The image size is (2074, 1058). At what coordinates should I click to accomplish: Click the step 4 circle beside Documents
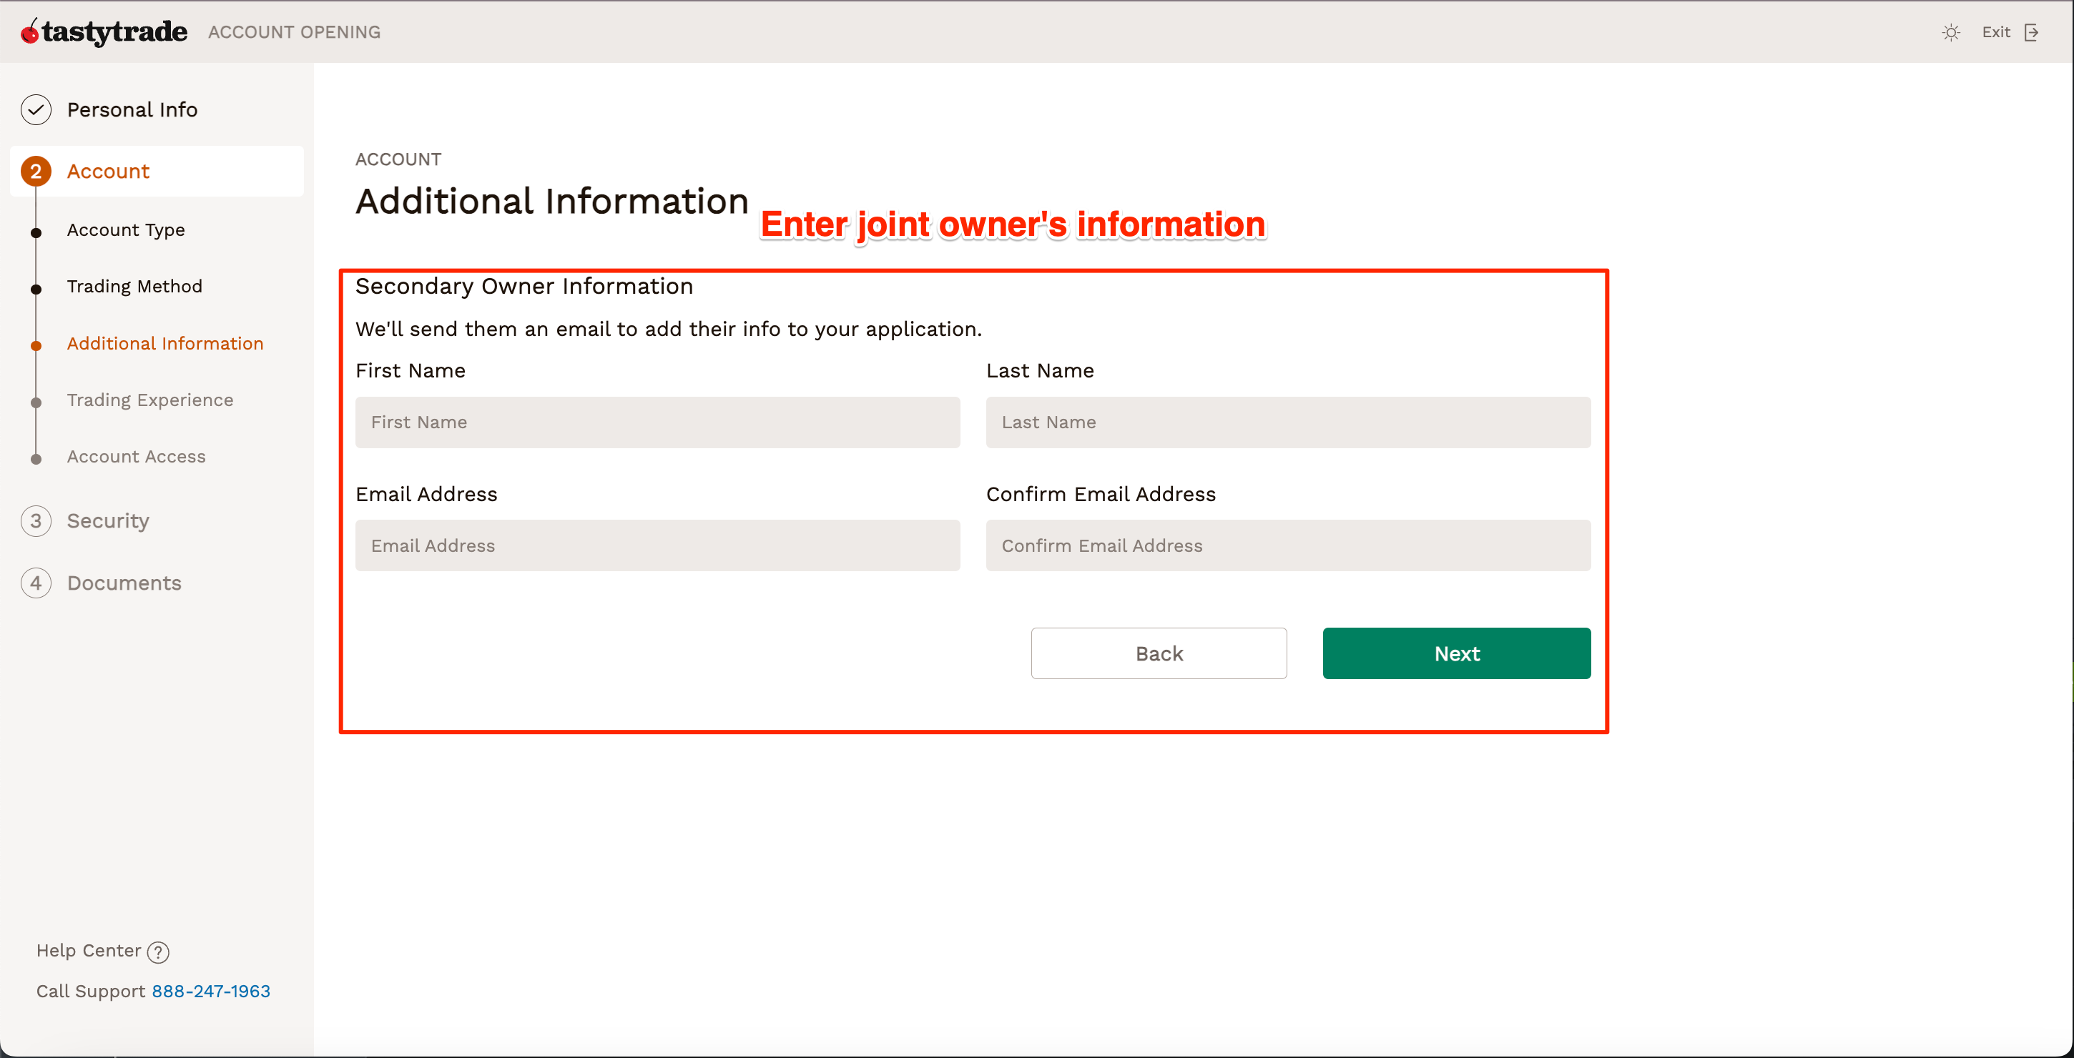click(x=36, y=583)
